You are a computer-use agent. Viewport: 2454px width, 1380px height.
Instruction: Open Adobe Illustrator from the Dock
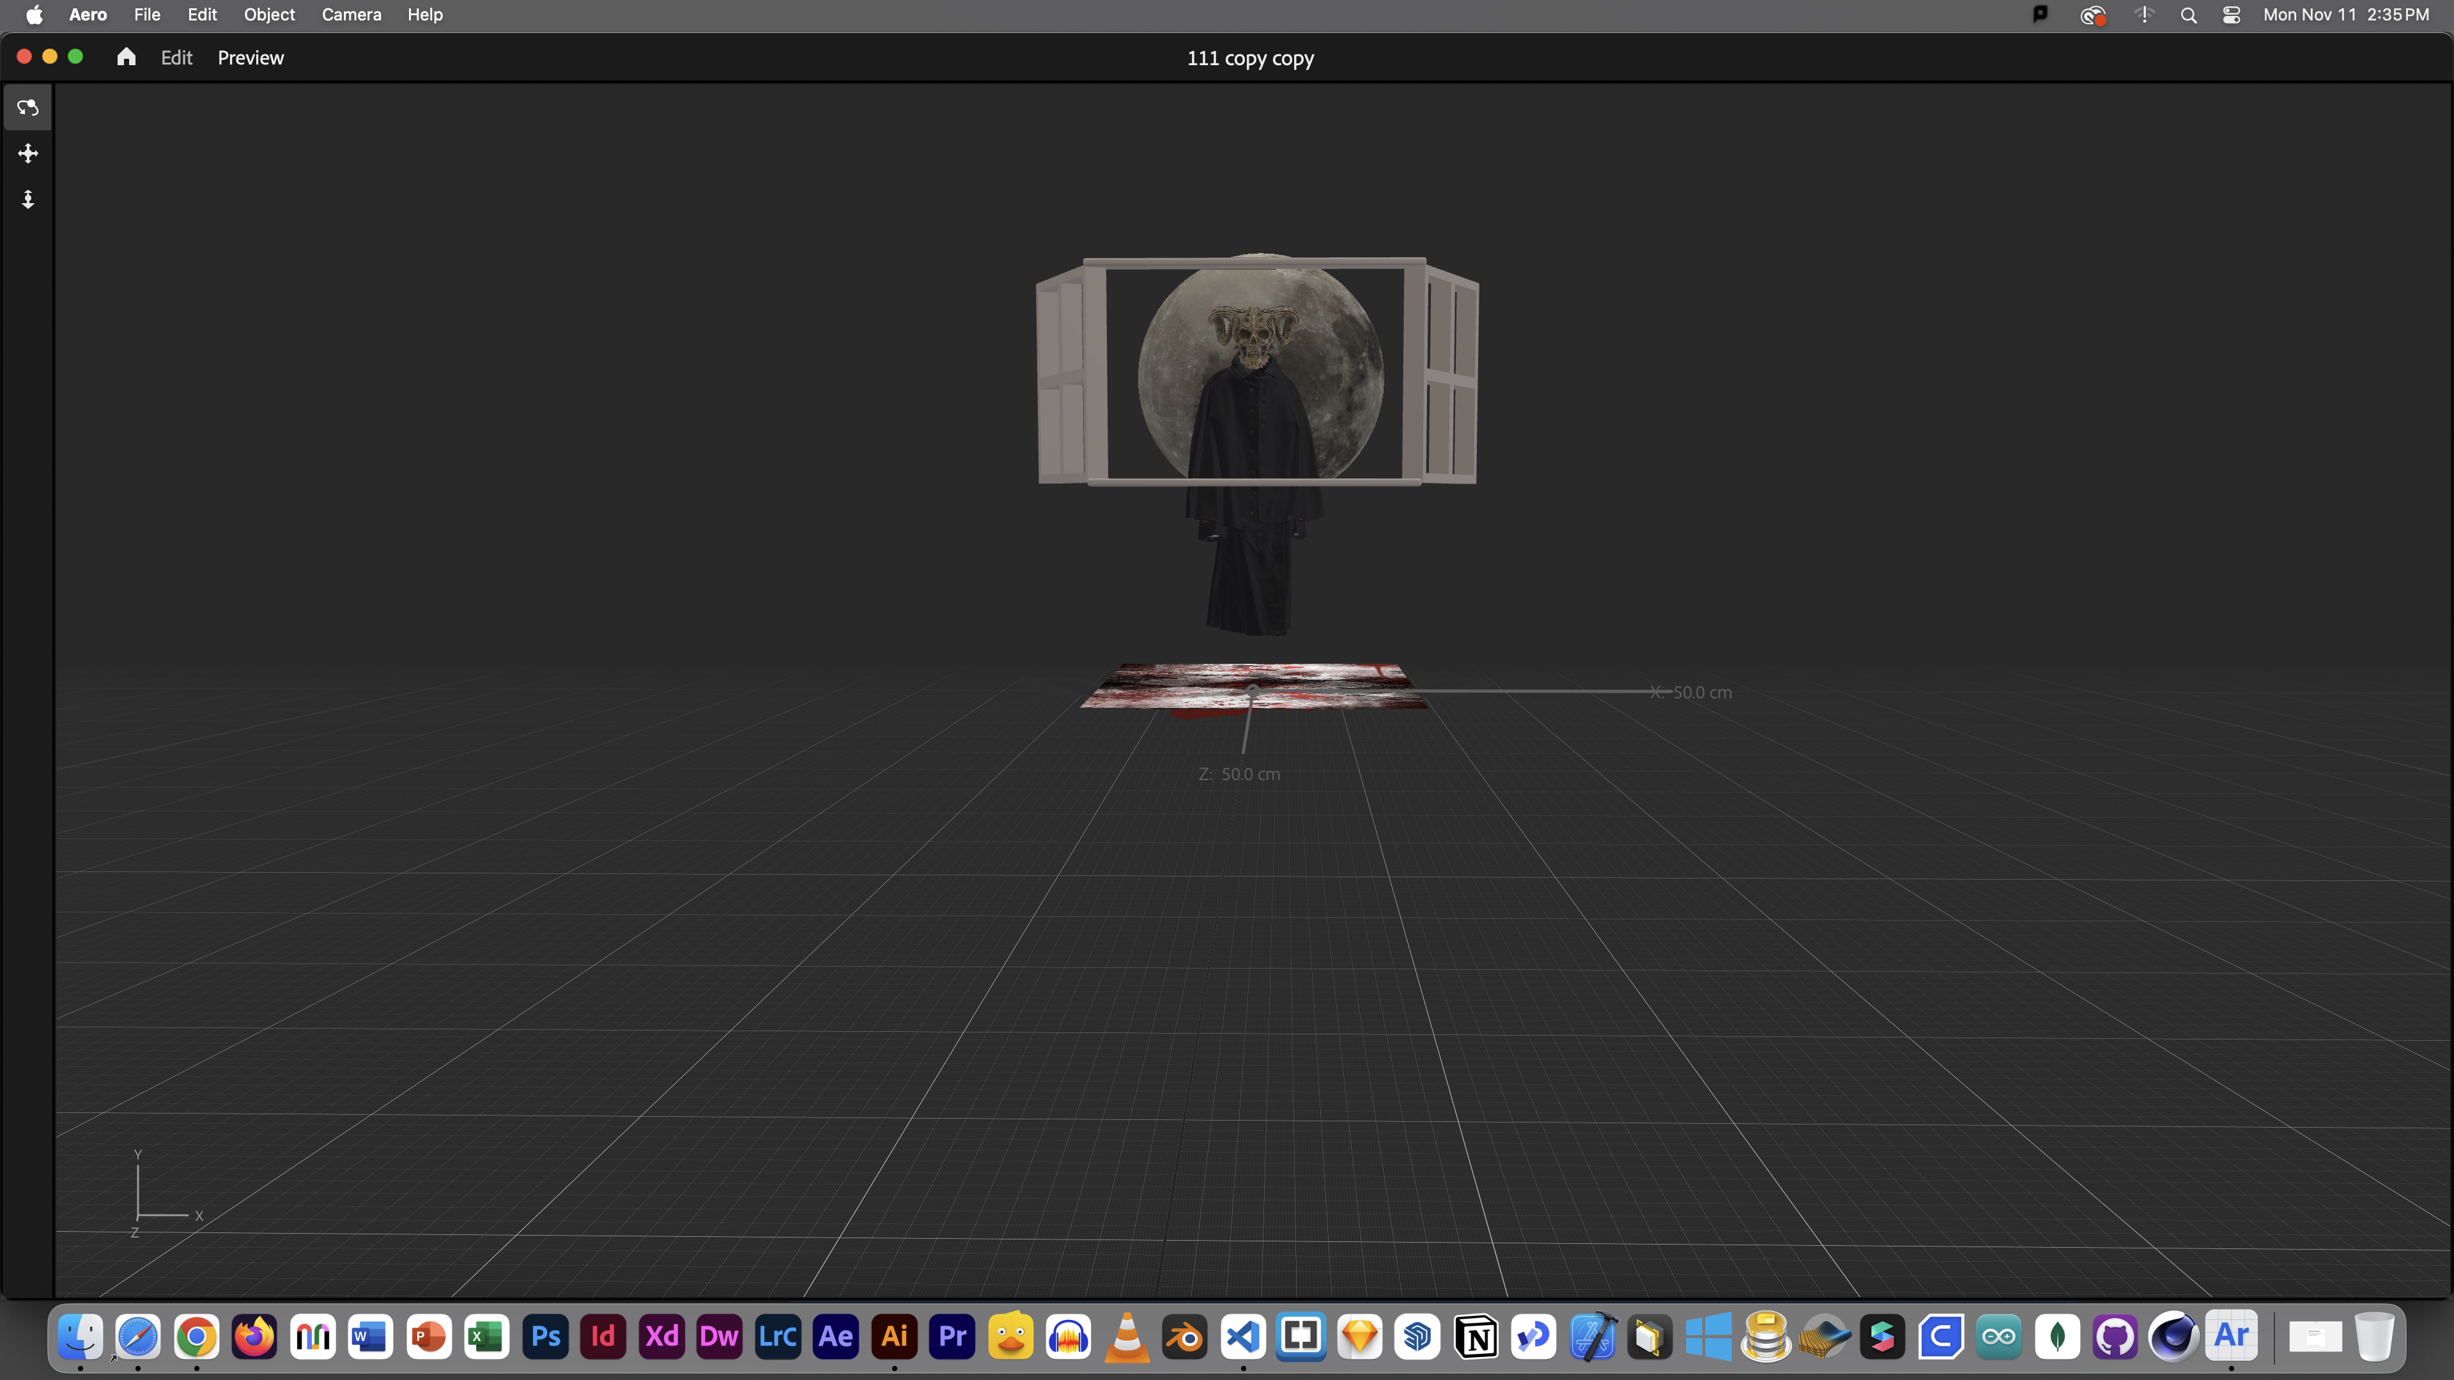pyautogui.click(x=893, y=1336)
